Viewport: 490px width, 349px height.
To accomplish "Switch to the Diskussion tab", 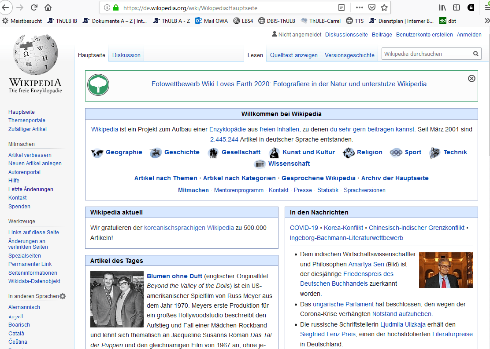I will point(126,55).
